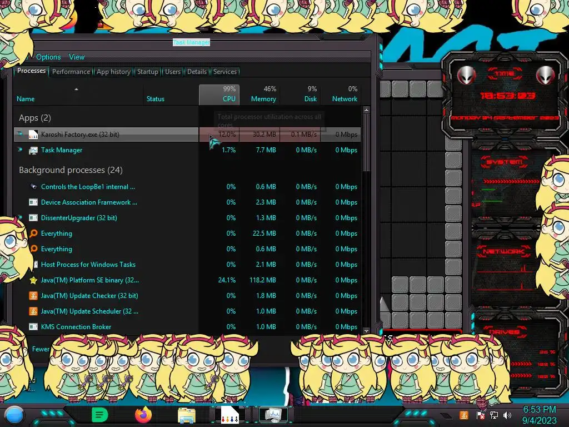Click the Java Update Scheduler icon
The height and width of the screenshot is (427, 569).
pos(33,311)
